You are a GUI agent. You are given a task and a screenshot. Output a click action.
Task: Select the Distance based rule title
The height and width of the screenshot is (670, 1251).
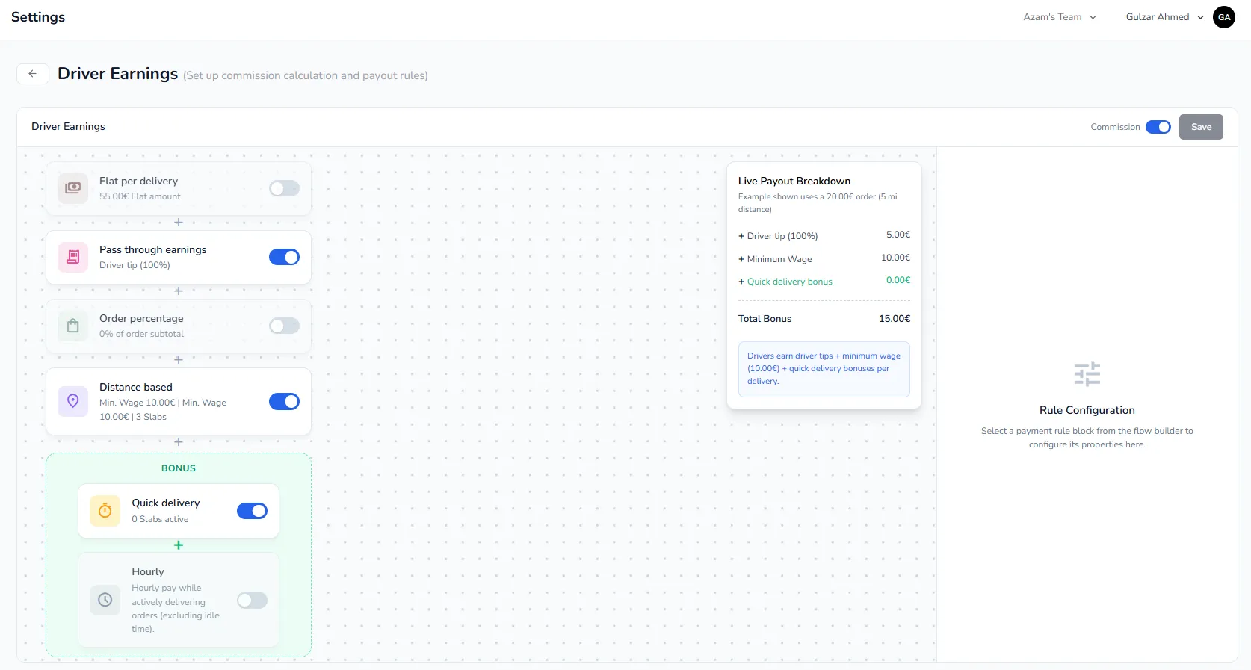tap(136, 387)
